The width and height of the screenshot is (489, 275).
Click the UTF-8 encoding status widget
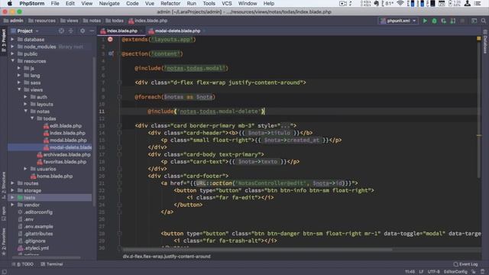point(433,272)
